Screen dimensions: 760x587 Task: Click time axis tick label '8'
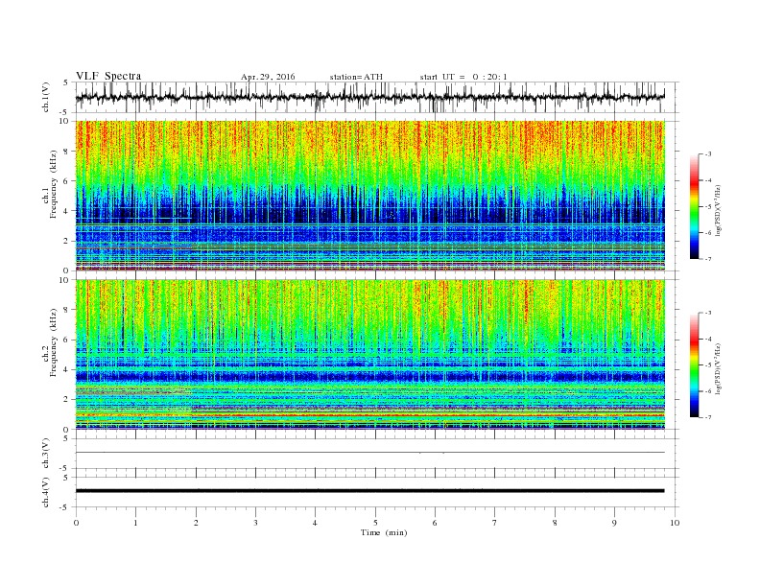pos(555,523)
